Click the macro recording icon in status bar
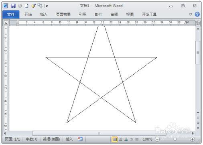The height and width of the screenshot is (145, 203). 80,139
